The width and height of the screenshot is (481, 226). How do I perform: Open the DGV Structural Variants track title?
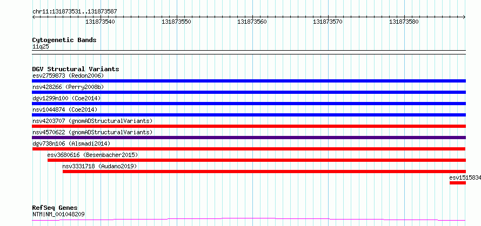pos(76,69)
